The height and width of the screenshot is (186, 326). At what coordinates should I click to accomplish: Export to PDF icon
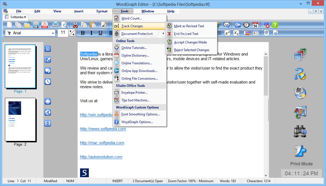pos(44,25)
